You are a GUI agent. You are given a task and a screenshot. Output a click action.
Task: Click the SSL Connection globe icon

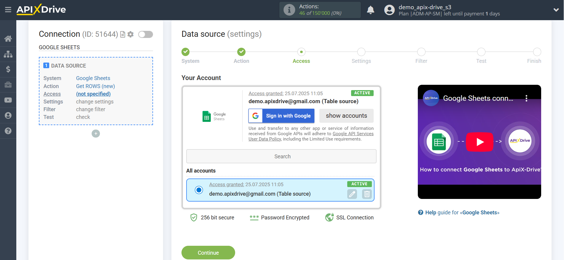[x=329, y=218]
